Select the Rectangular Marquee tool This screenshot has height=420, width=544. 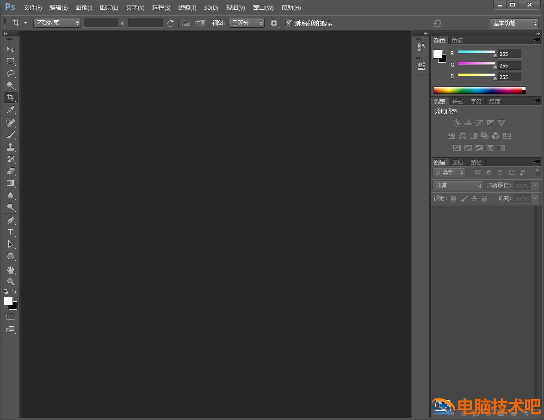click(x=10, y=61)
